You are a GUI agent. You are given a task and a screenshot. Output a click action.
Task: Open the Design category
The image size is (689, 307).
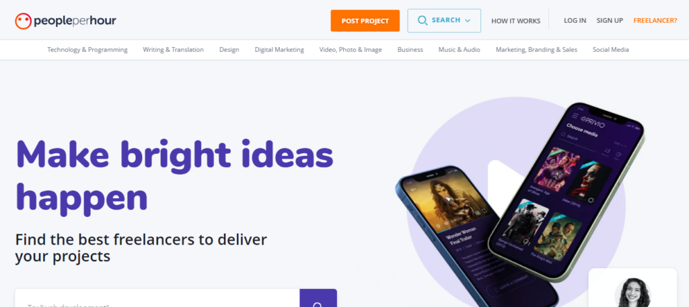229,50
